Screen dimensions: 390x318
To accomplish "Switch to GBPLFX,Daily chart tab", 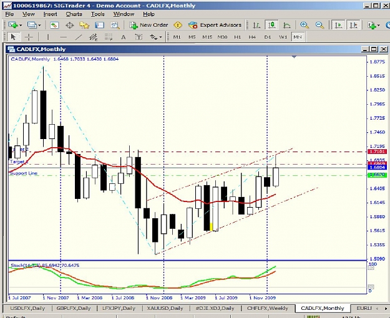I will point(74,308).
